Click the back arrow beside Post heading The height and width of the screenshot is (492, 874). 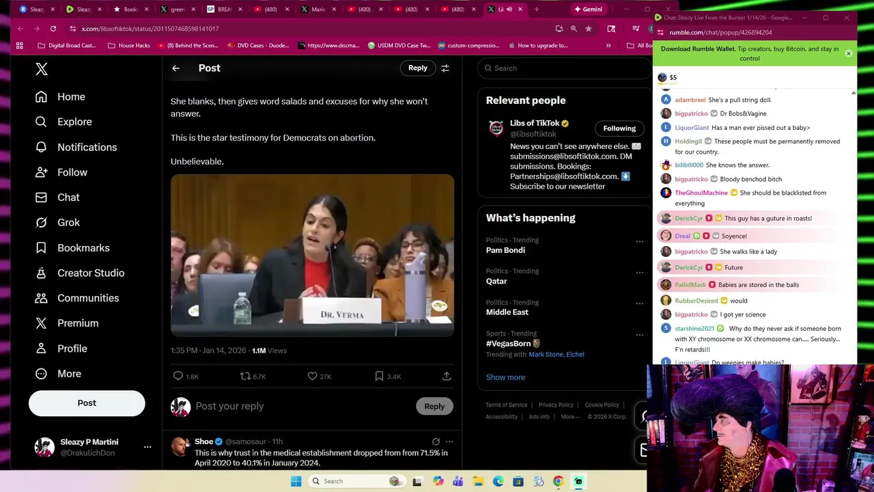(x=175, y=68)
